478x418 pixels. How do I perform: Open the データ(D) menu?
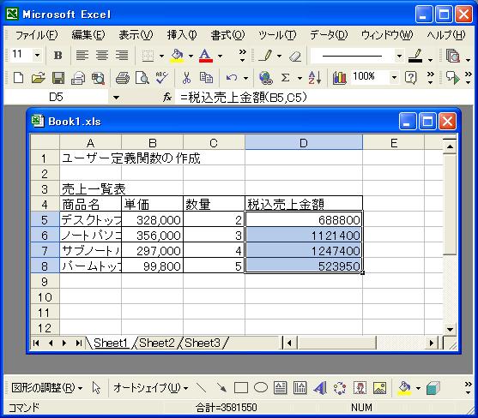pos(329,35)
